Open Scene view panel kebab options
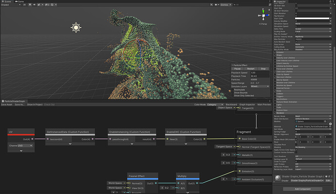336x194 pixels. [270, 1]
